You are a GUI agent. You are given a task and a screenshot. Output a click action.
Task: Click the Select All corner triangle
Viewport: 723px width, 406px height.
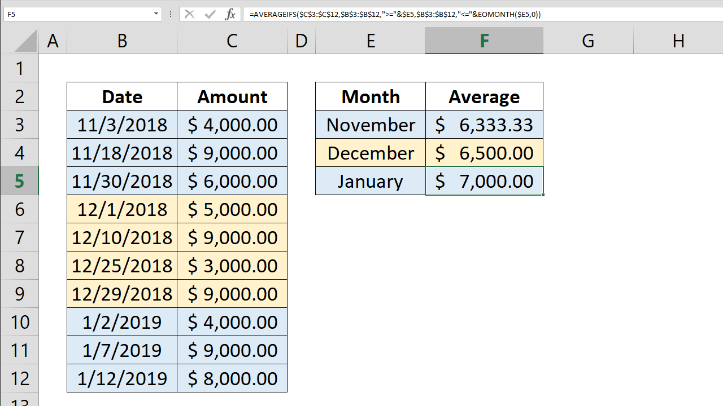coord(25,41)
